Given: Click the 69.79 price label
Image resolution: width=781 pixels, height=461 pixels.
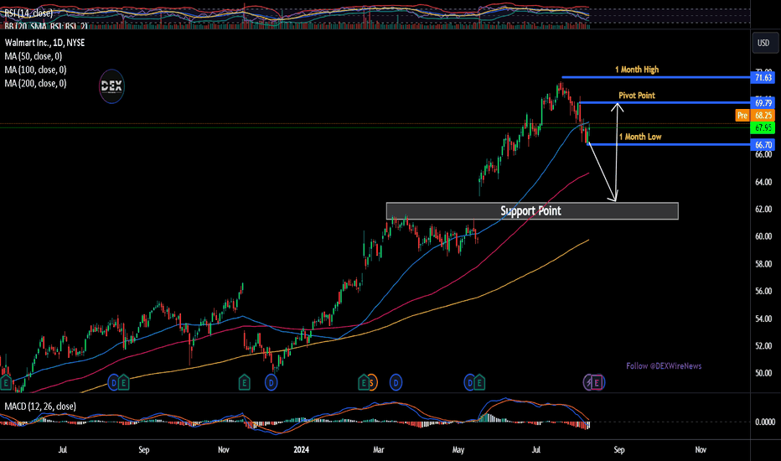Looking at the screenshot, I should pos(763,103).
